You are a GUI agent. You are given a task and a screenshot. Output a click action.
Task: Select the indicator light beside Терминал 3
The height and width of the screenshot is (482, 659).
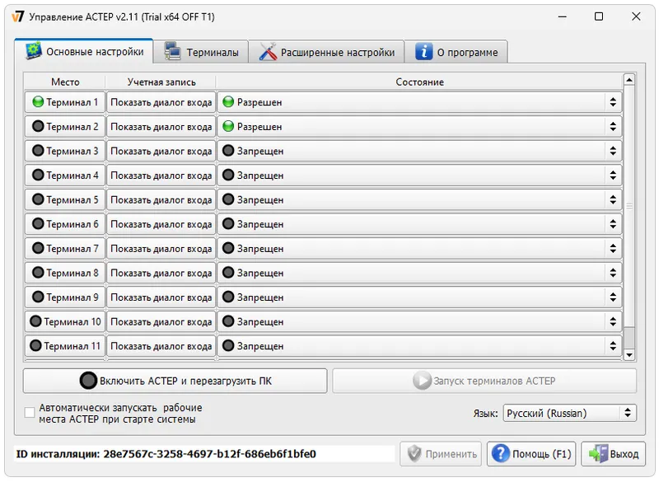click(x=38, y=151)
